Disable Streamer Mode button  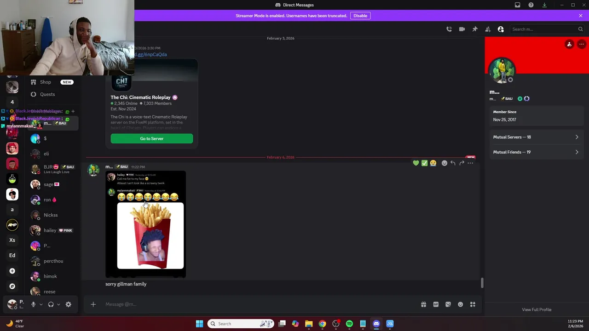pyautogui.click(x=360, y=16)
